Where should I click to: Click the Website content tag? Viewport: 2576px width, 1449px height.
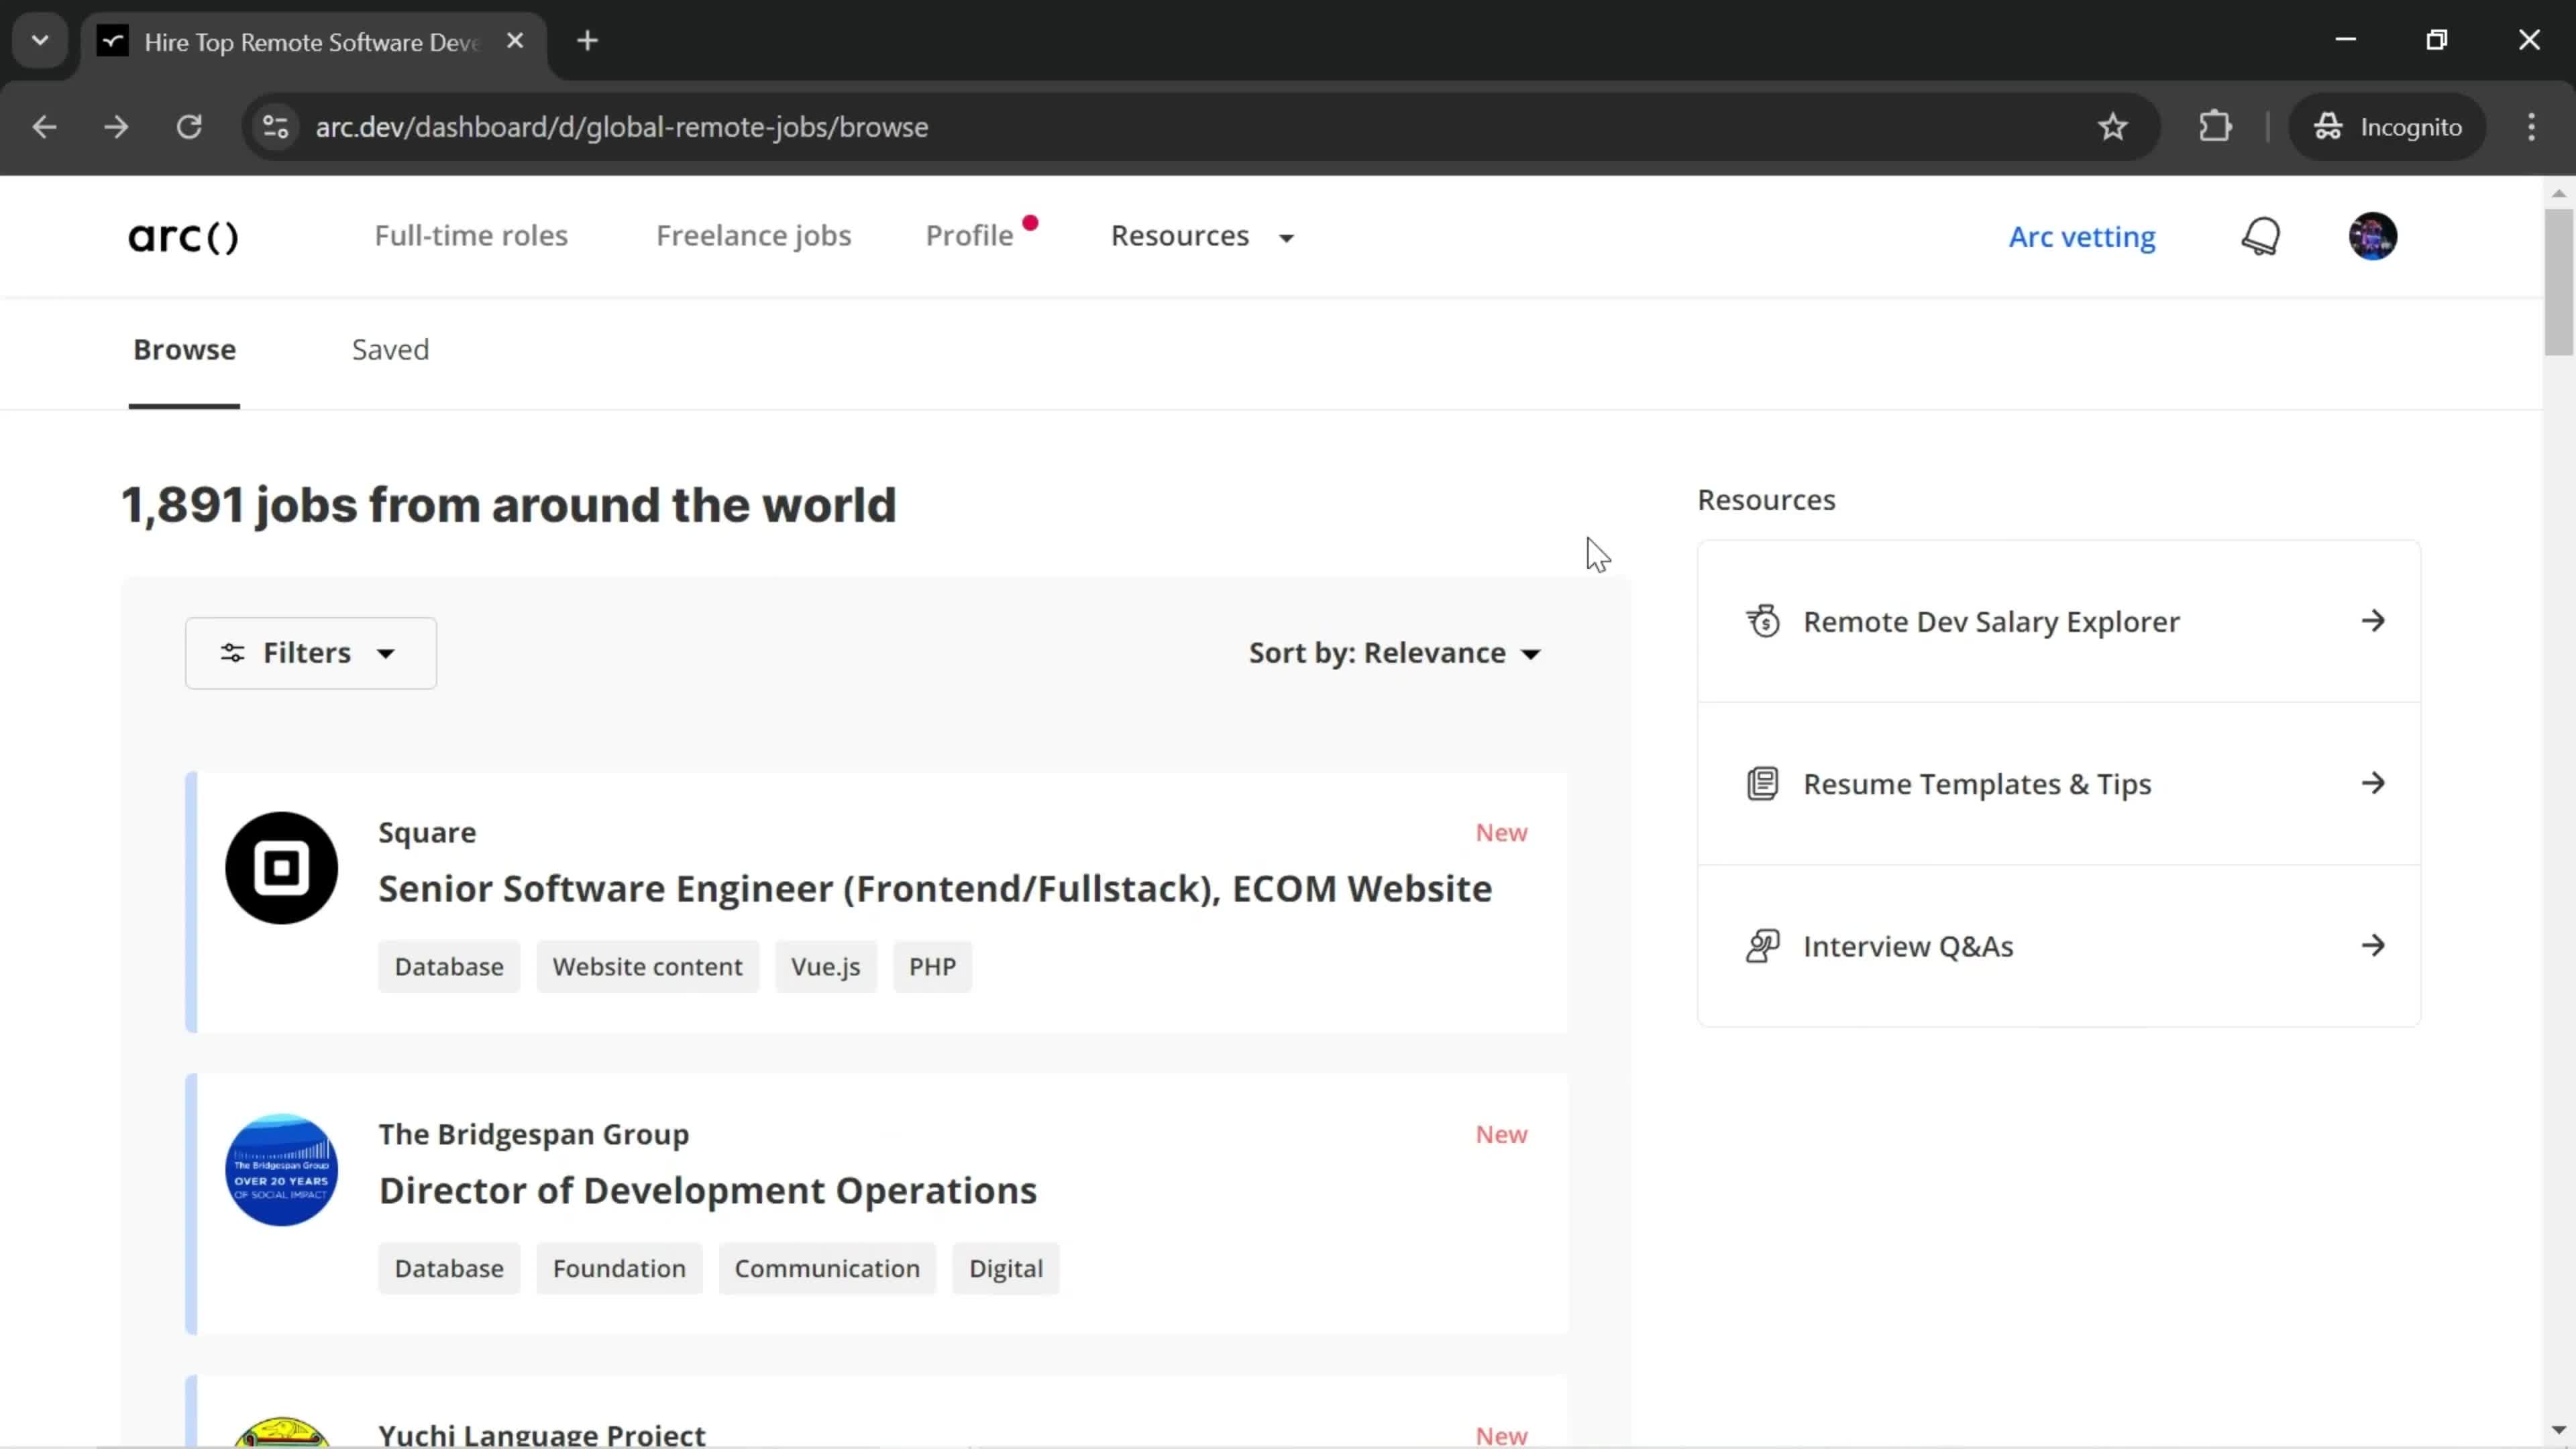coord(648,967)
